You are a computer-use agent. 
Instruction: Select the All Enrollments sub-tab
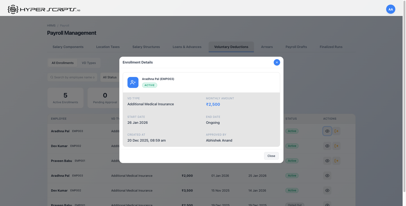(63, 63)
